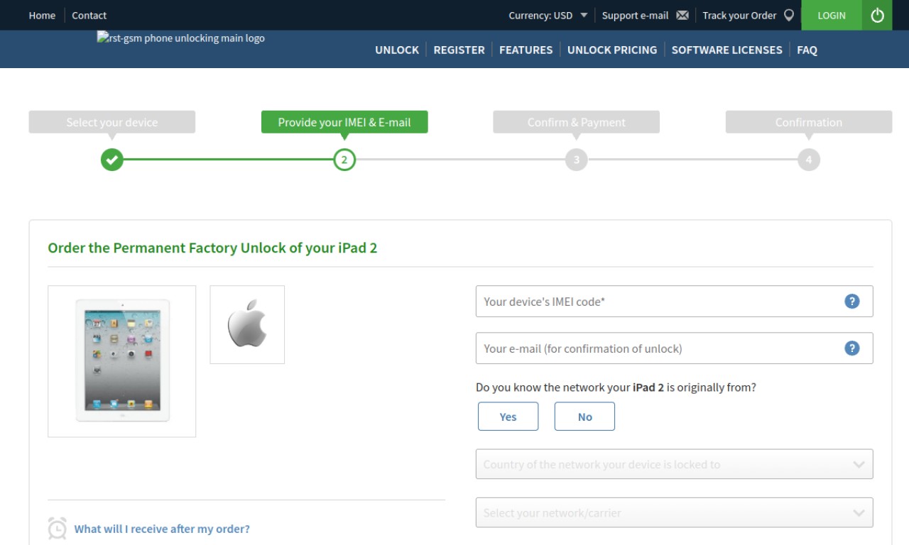The image size is (909, 545).
Task: Click the step 4 circle in progress bar
Action: (x=809, y=160)
